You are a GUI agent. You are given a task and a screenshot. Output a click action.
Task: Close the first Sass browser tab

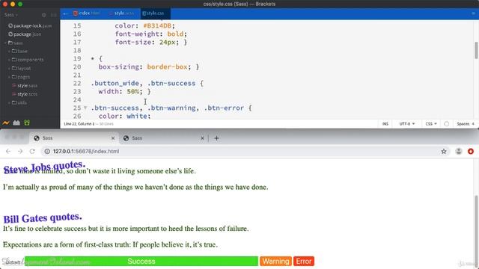point(113,138)
